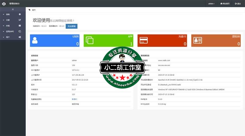Open the 新源代 link in system info
This screenshot has height=136, width=245.
(74, 99)
